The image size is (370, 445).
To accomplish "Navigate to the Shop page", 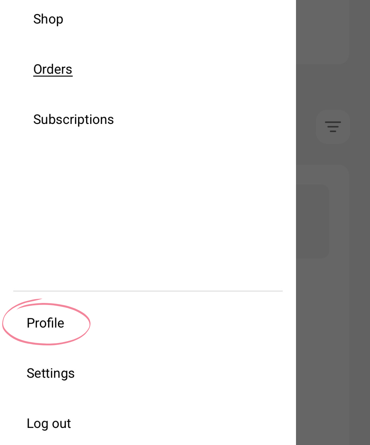I will click(48, 19).
